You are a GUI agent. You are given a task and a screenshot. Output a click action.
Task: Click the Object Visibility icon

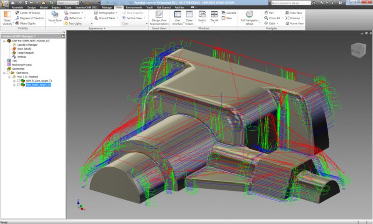[x=7, y=15]
